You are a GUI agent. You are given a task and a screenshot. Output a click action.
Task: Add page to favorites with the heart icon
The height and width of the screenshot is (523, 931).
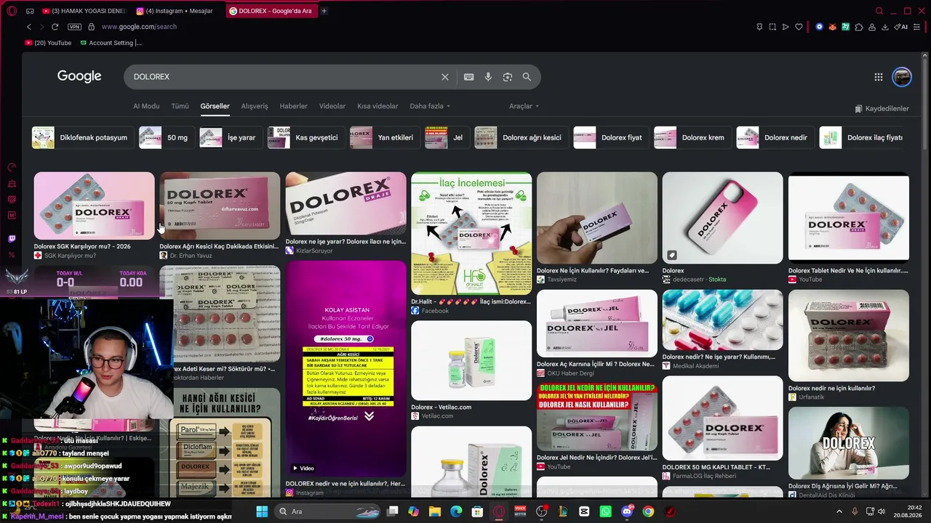799,27
